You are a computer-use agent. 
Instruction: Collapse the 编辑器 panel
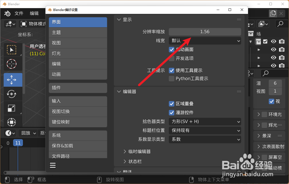point(119,92)
